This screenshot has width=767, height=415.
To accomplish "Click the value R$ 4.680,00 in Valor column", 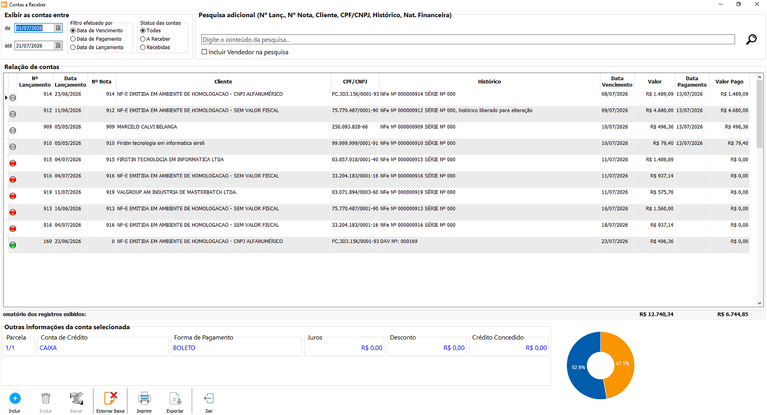I will (x=659, y=110).
